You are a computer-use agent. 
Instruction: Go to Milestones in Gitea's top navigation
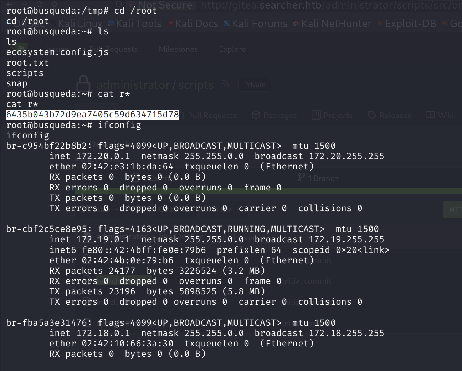(x=178, y=49)
